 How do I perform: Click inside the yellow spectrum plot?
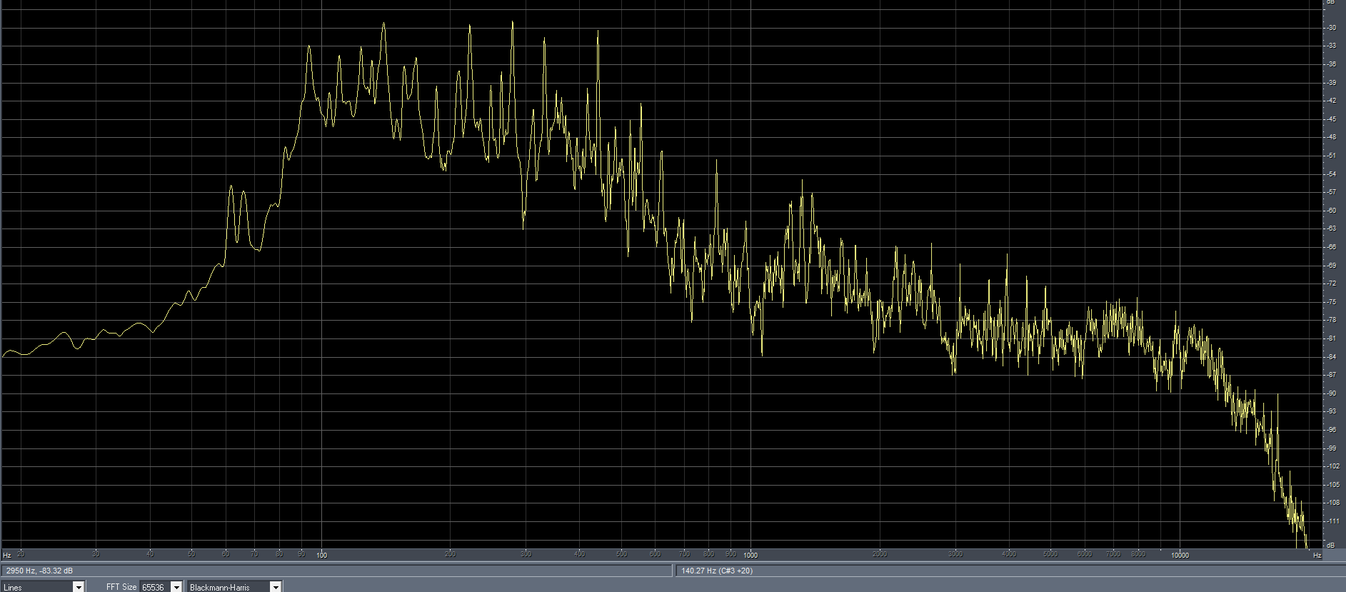[661, 275]
